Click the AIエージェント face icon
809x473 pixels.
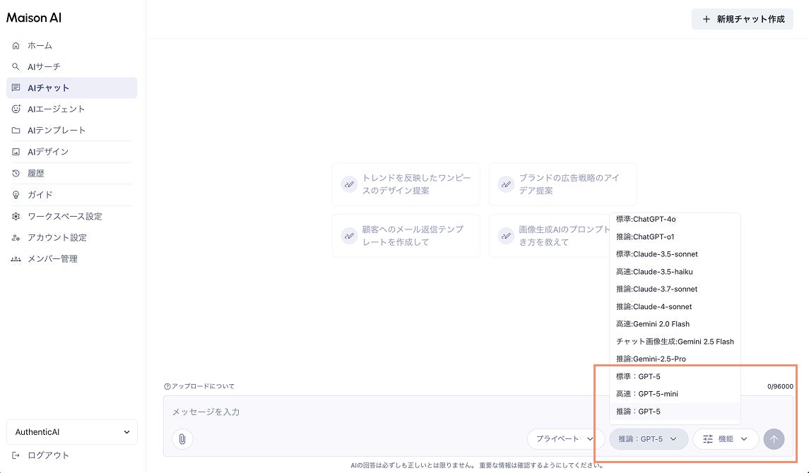16,109
